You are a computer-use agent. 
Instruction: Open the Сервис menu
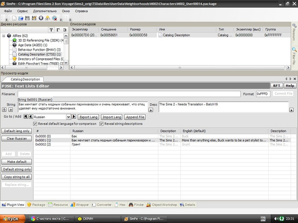[x=22, y=11]
